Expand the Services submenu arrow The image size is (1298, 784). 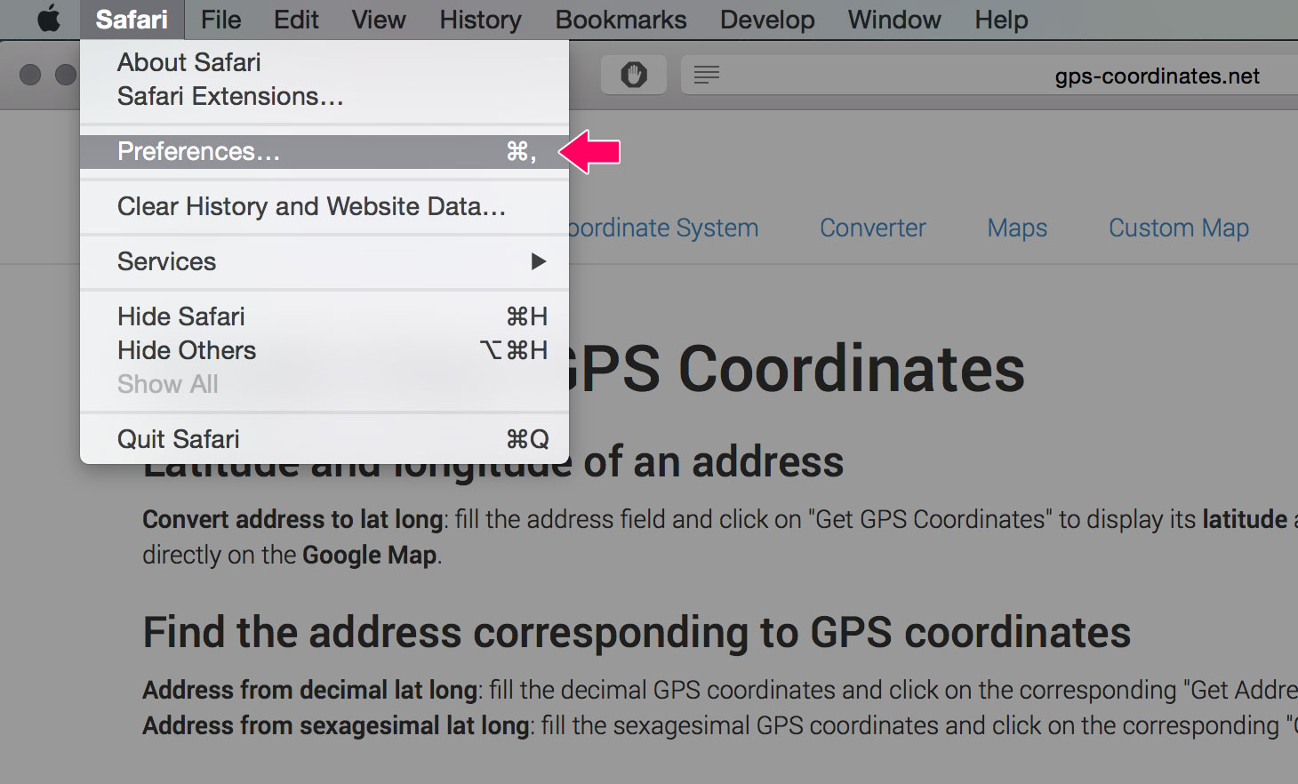pos(538,261)
